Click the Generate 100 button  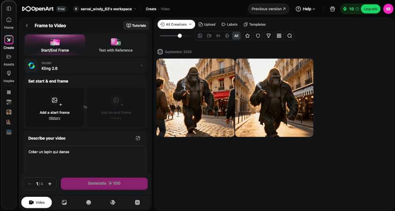(x=104, y=183)
